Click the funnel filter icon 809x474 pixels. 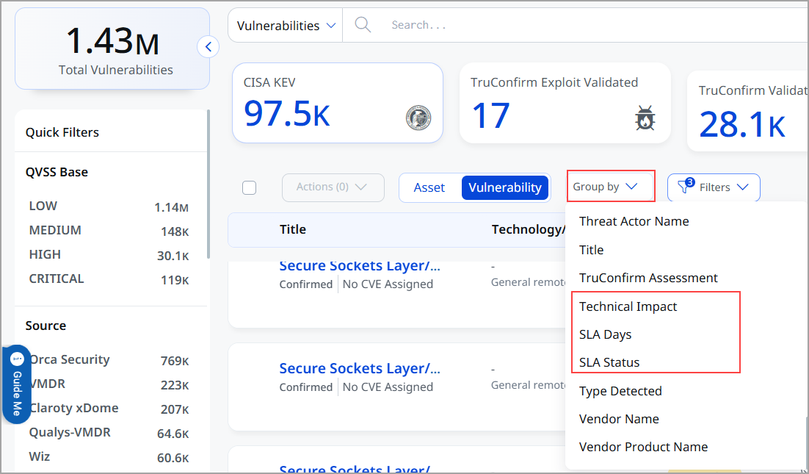(x=685, y=187)
